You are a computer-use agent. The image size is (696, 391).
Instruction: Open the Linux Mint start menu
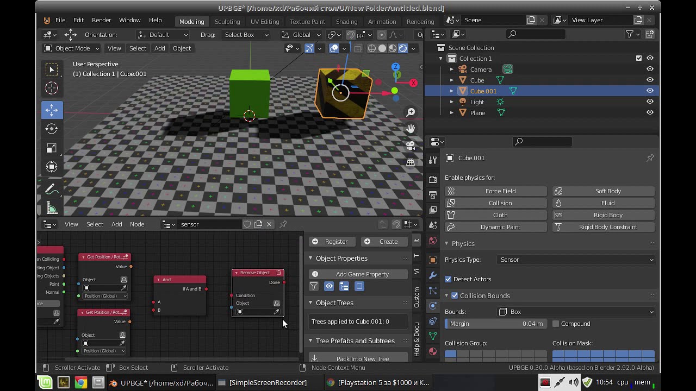coord(46,382)
